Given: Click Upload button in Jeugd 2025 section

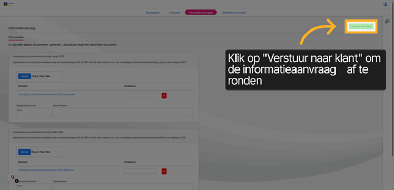Looking at the screenshot, I should click(24, 76).
